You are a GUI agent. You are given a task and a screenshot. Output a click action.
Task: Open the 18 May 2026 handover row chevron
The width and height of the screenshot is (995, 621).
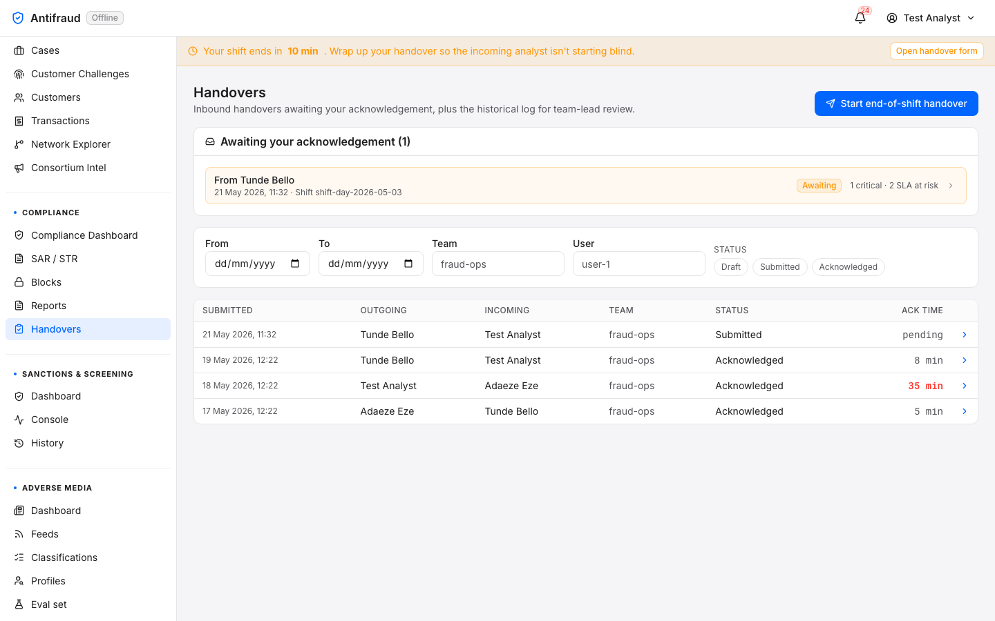965,386
